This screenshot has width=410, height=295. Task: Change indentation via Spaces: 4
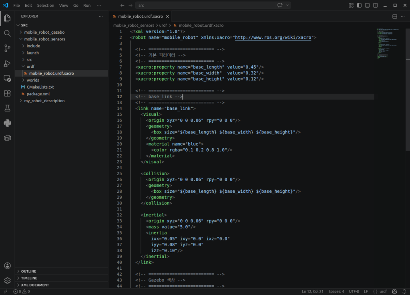click(x=336, y=291)
